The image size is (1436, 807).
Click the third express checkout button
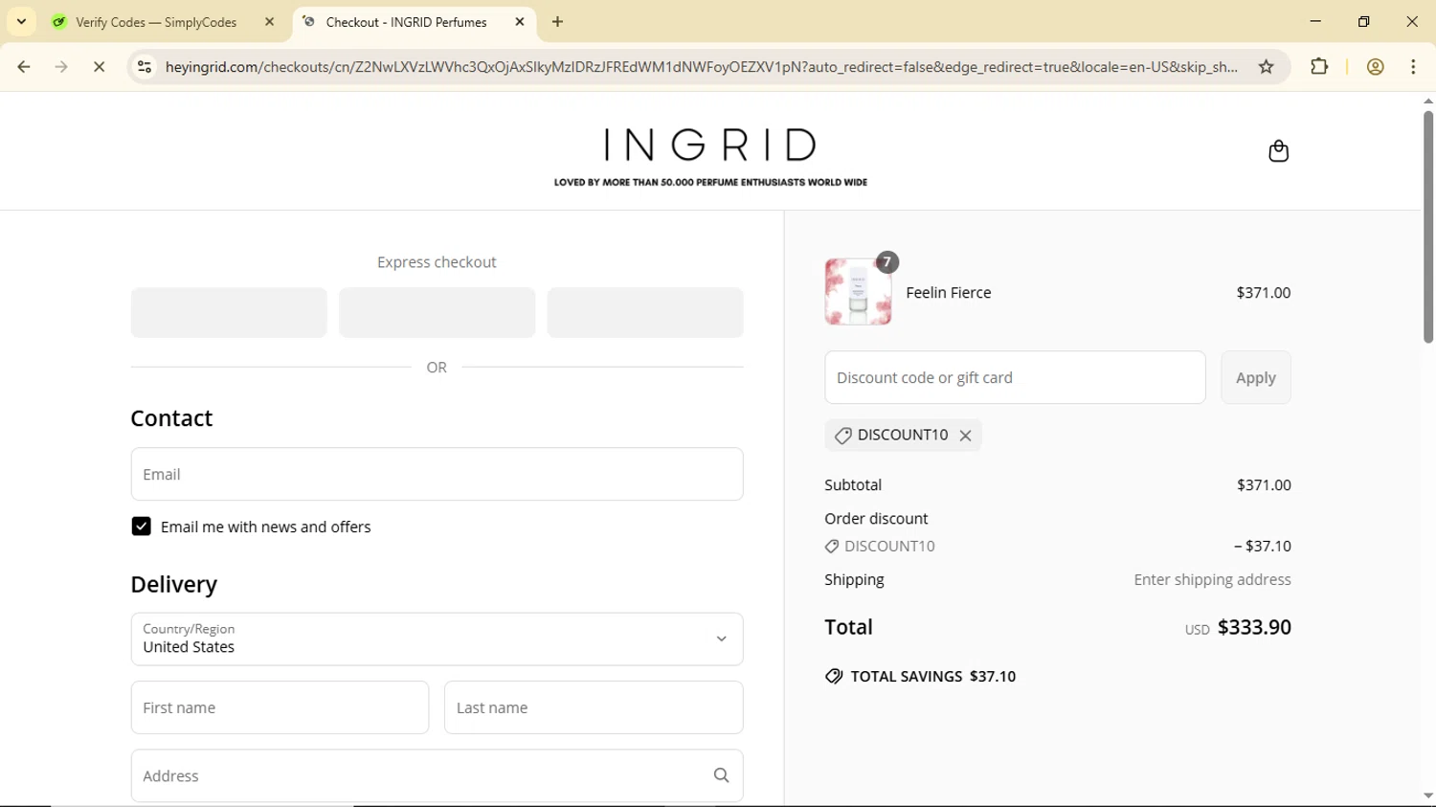tap(645, 312)
